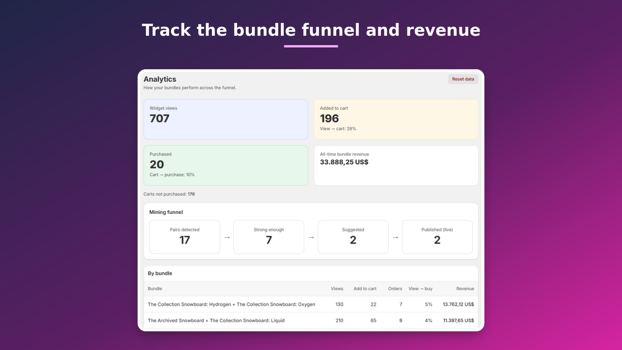Click the Views column header

click(337, 289)
